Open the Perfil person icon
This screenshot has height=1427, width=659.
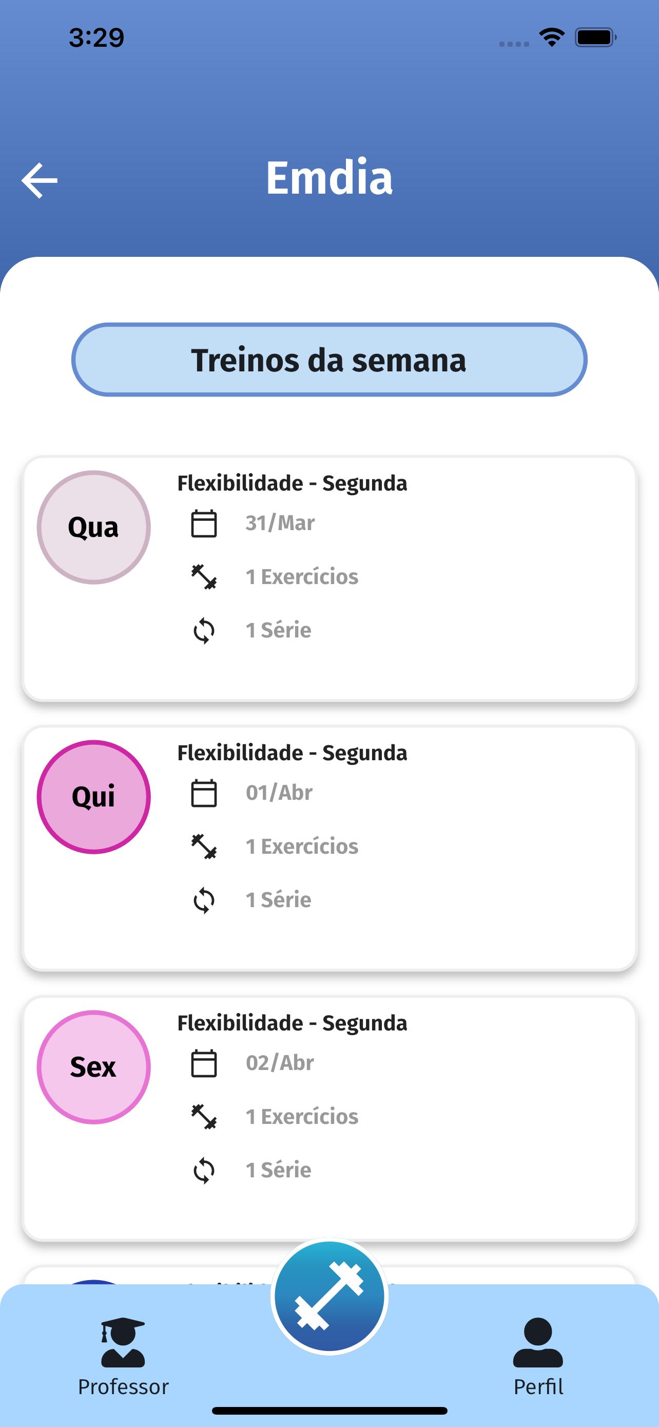click(x=538, y=1342)
